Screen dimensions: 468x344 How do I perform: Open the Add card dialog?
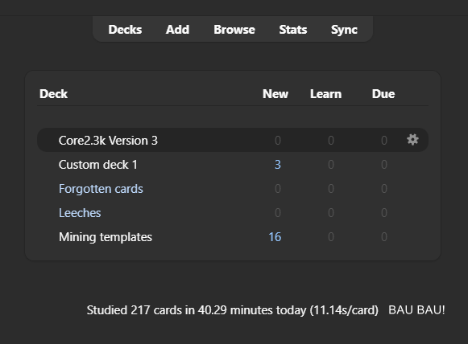tap(177, 30)
